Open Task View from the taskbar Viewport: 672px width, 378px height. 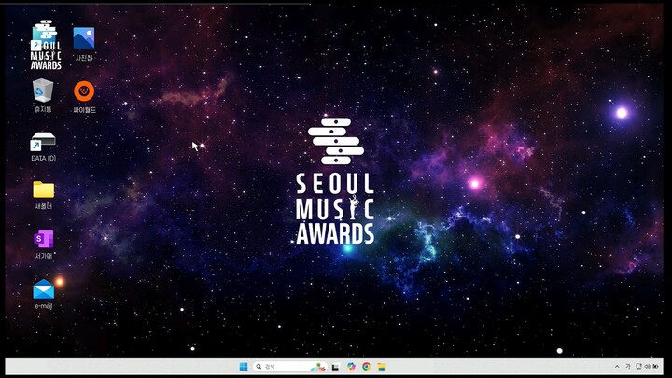pos(335,367)
